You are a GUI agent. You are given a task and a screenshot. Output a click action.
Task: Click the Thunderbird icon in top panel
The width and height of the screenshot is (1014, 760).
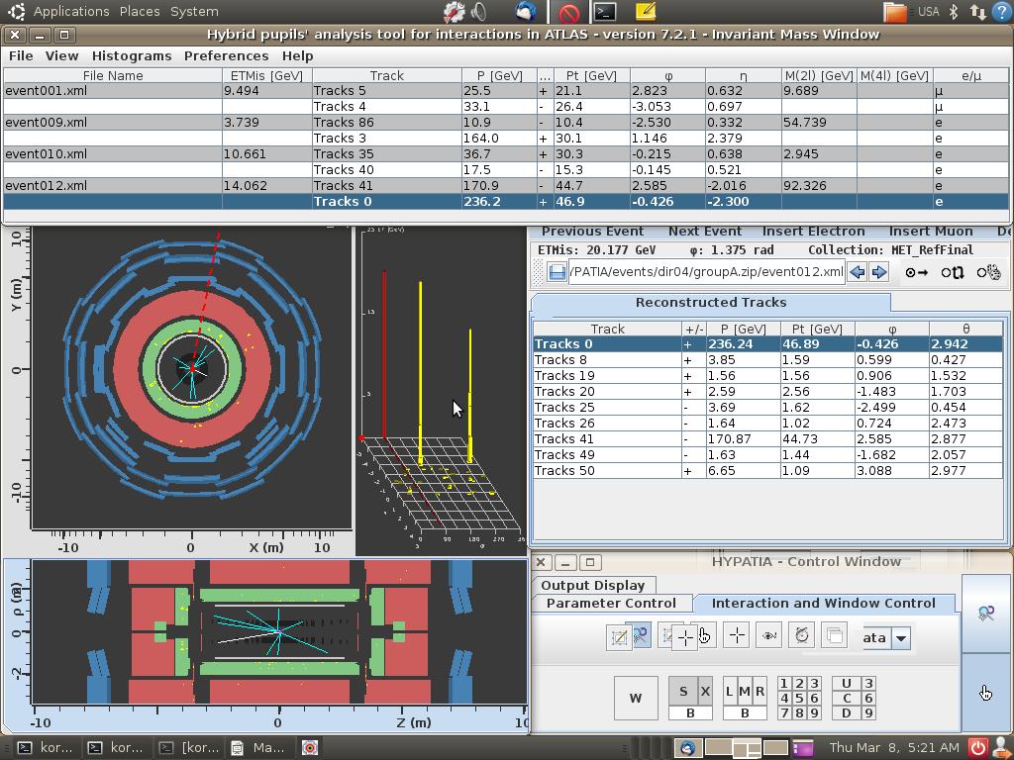(x=525, y=12)
